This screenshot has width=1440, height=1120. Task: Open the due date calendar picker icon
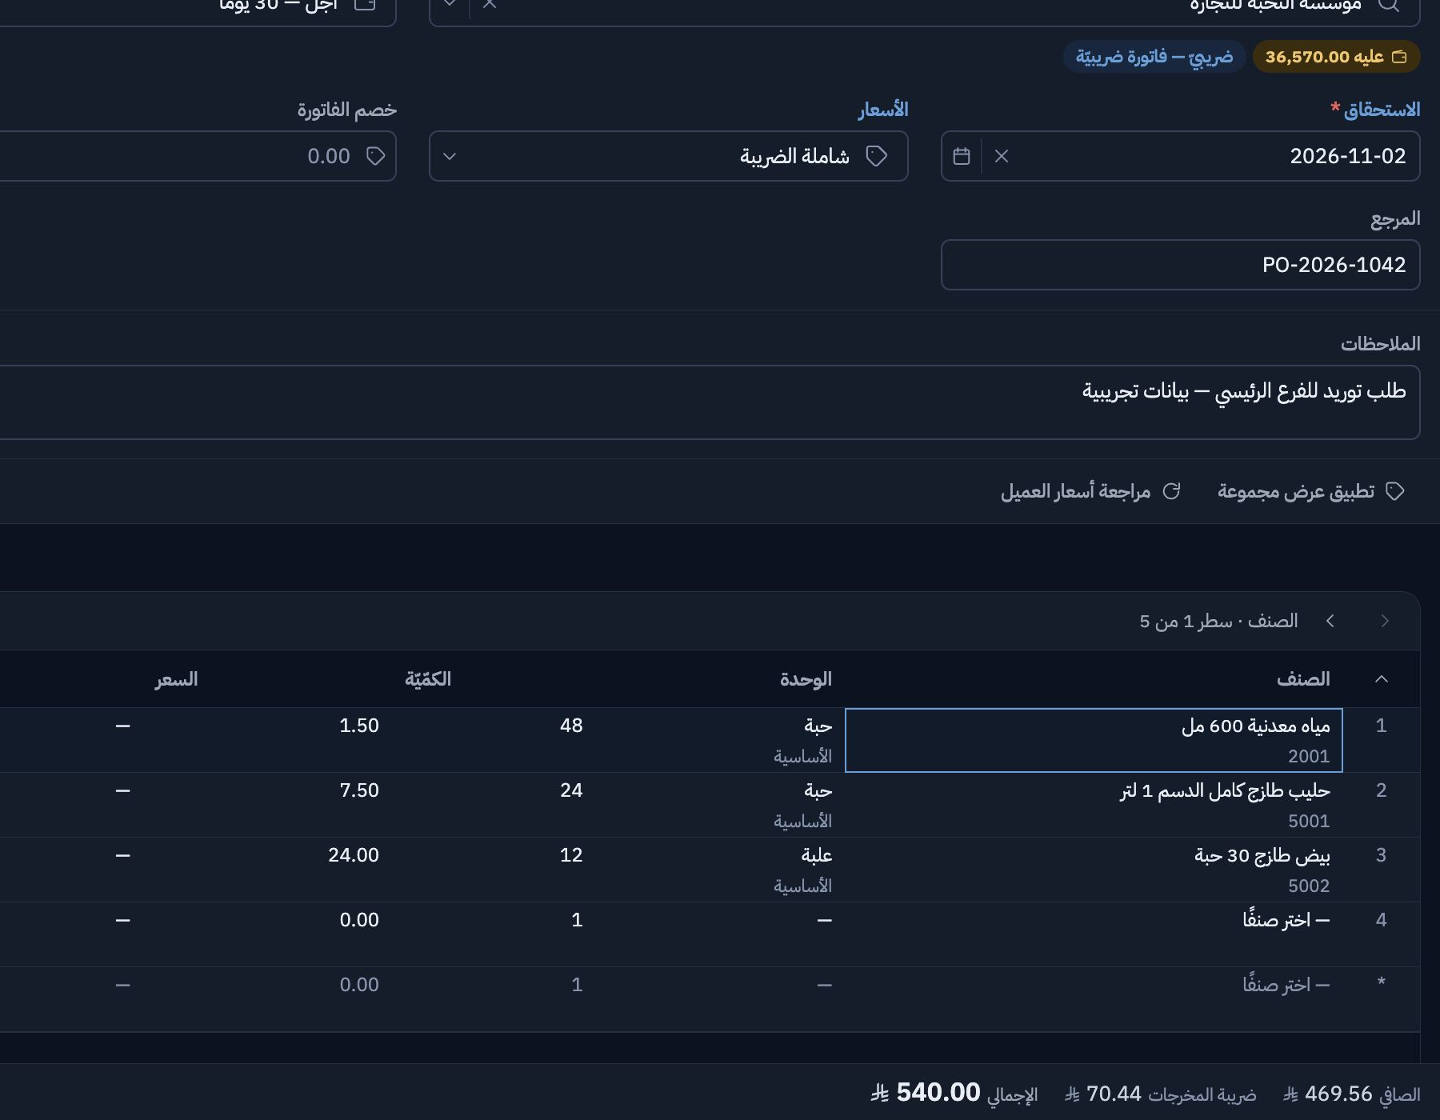pyautogui.click(x=962, y=156)
